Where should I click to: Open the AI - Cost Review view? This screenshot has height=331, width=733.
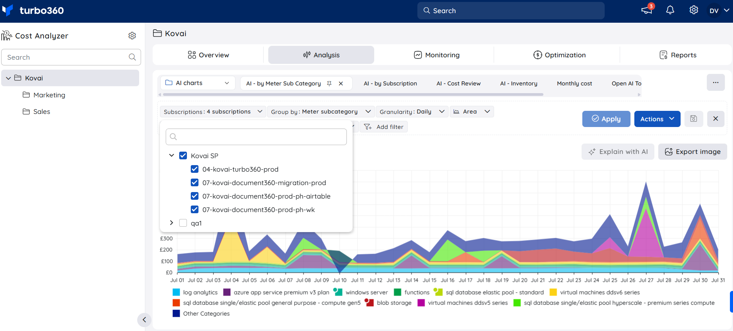[458, 84]
